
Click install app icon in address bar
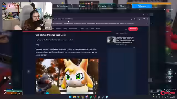click(132, 19)
